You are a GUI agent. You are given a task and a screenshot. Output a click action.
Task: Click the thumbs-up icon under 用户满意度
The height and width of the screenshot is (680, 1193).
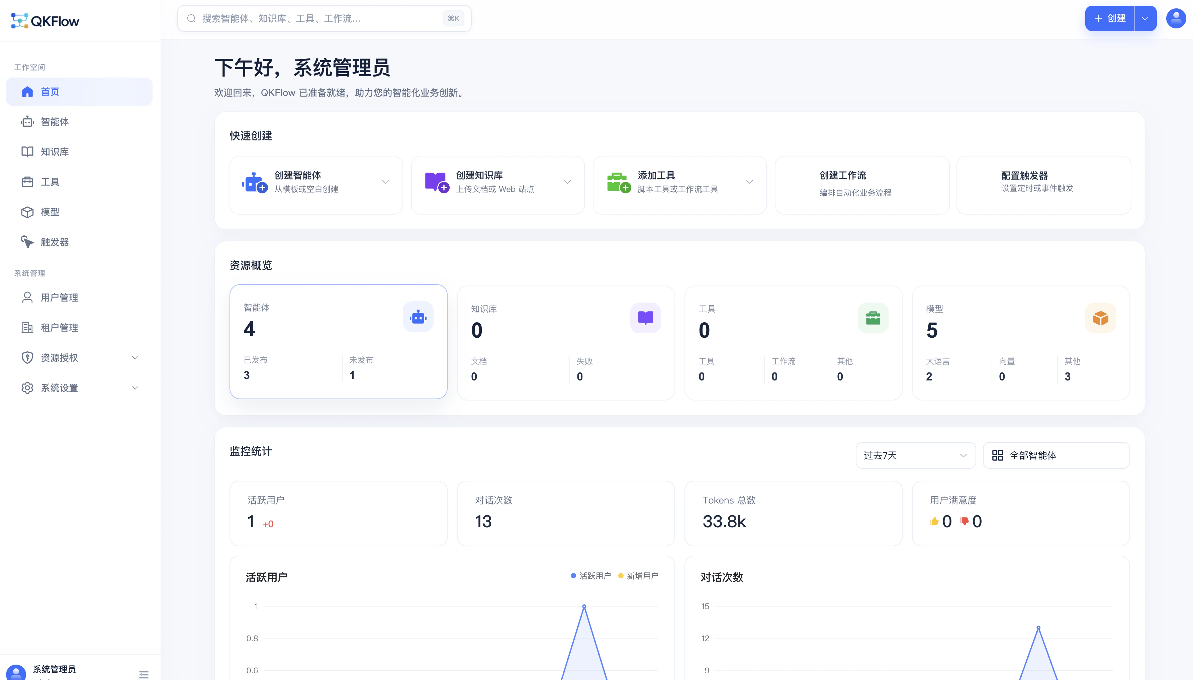tap(934, 521)
